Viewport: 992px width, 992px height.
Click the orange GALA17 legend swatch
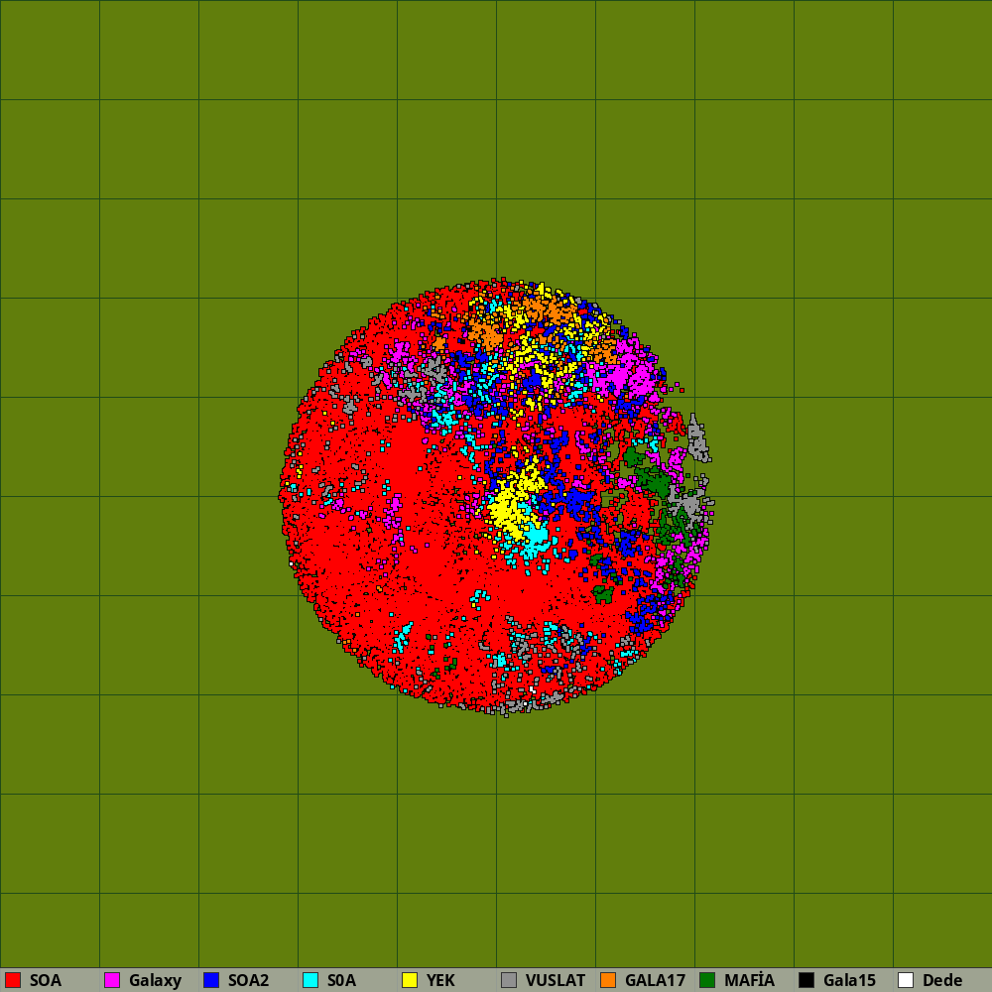pos(608,980)
